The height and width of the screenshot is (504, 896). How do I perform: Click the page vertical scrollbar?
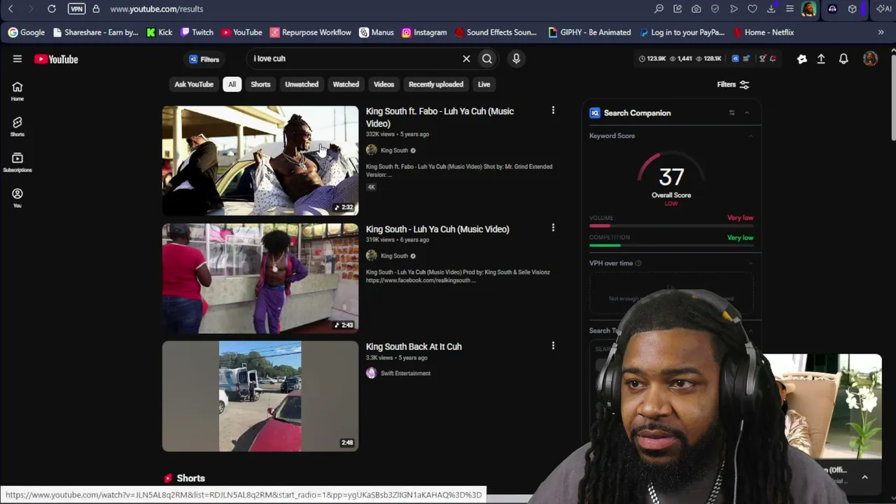[x=892, y=98]
